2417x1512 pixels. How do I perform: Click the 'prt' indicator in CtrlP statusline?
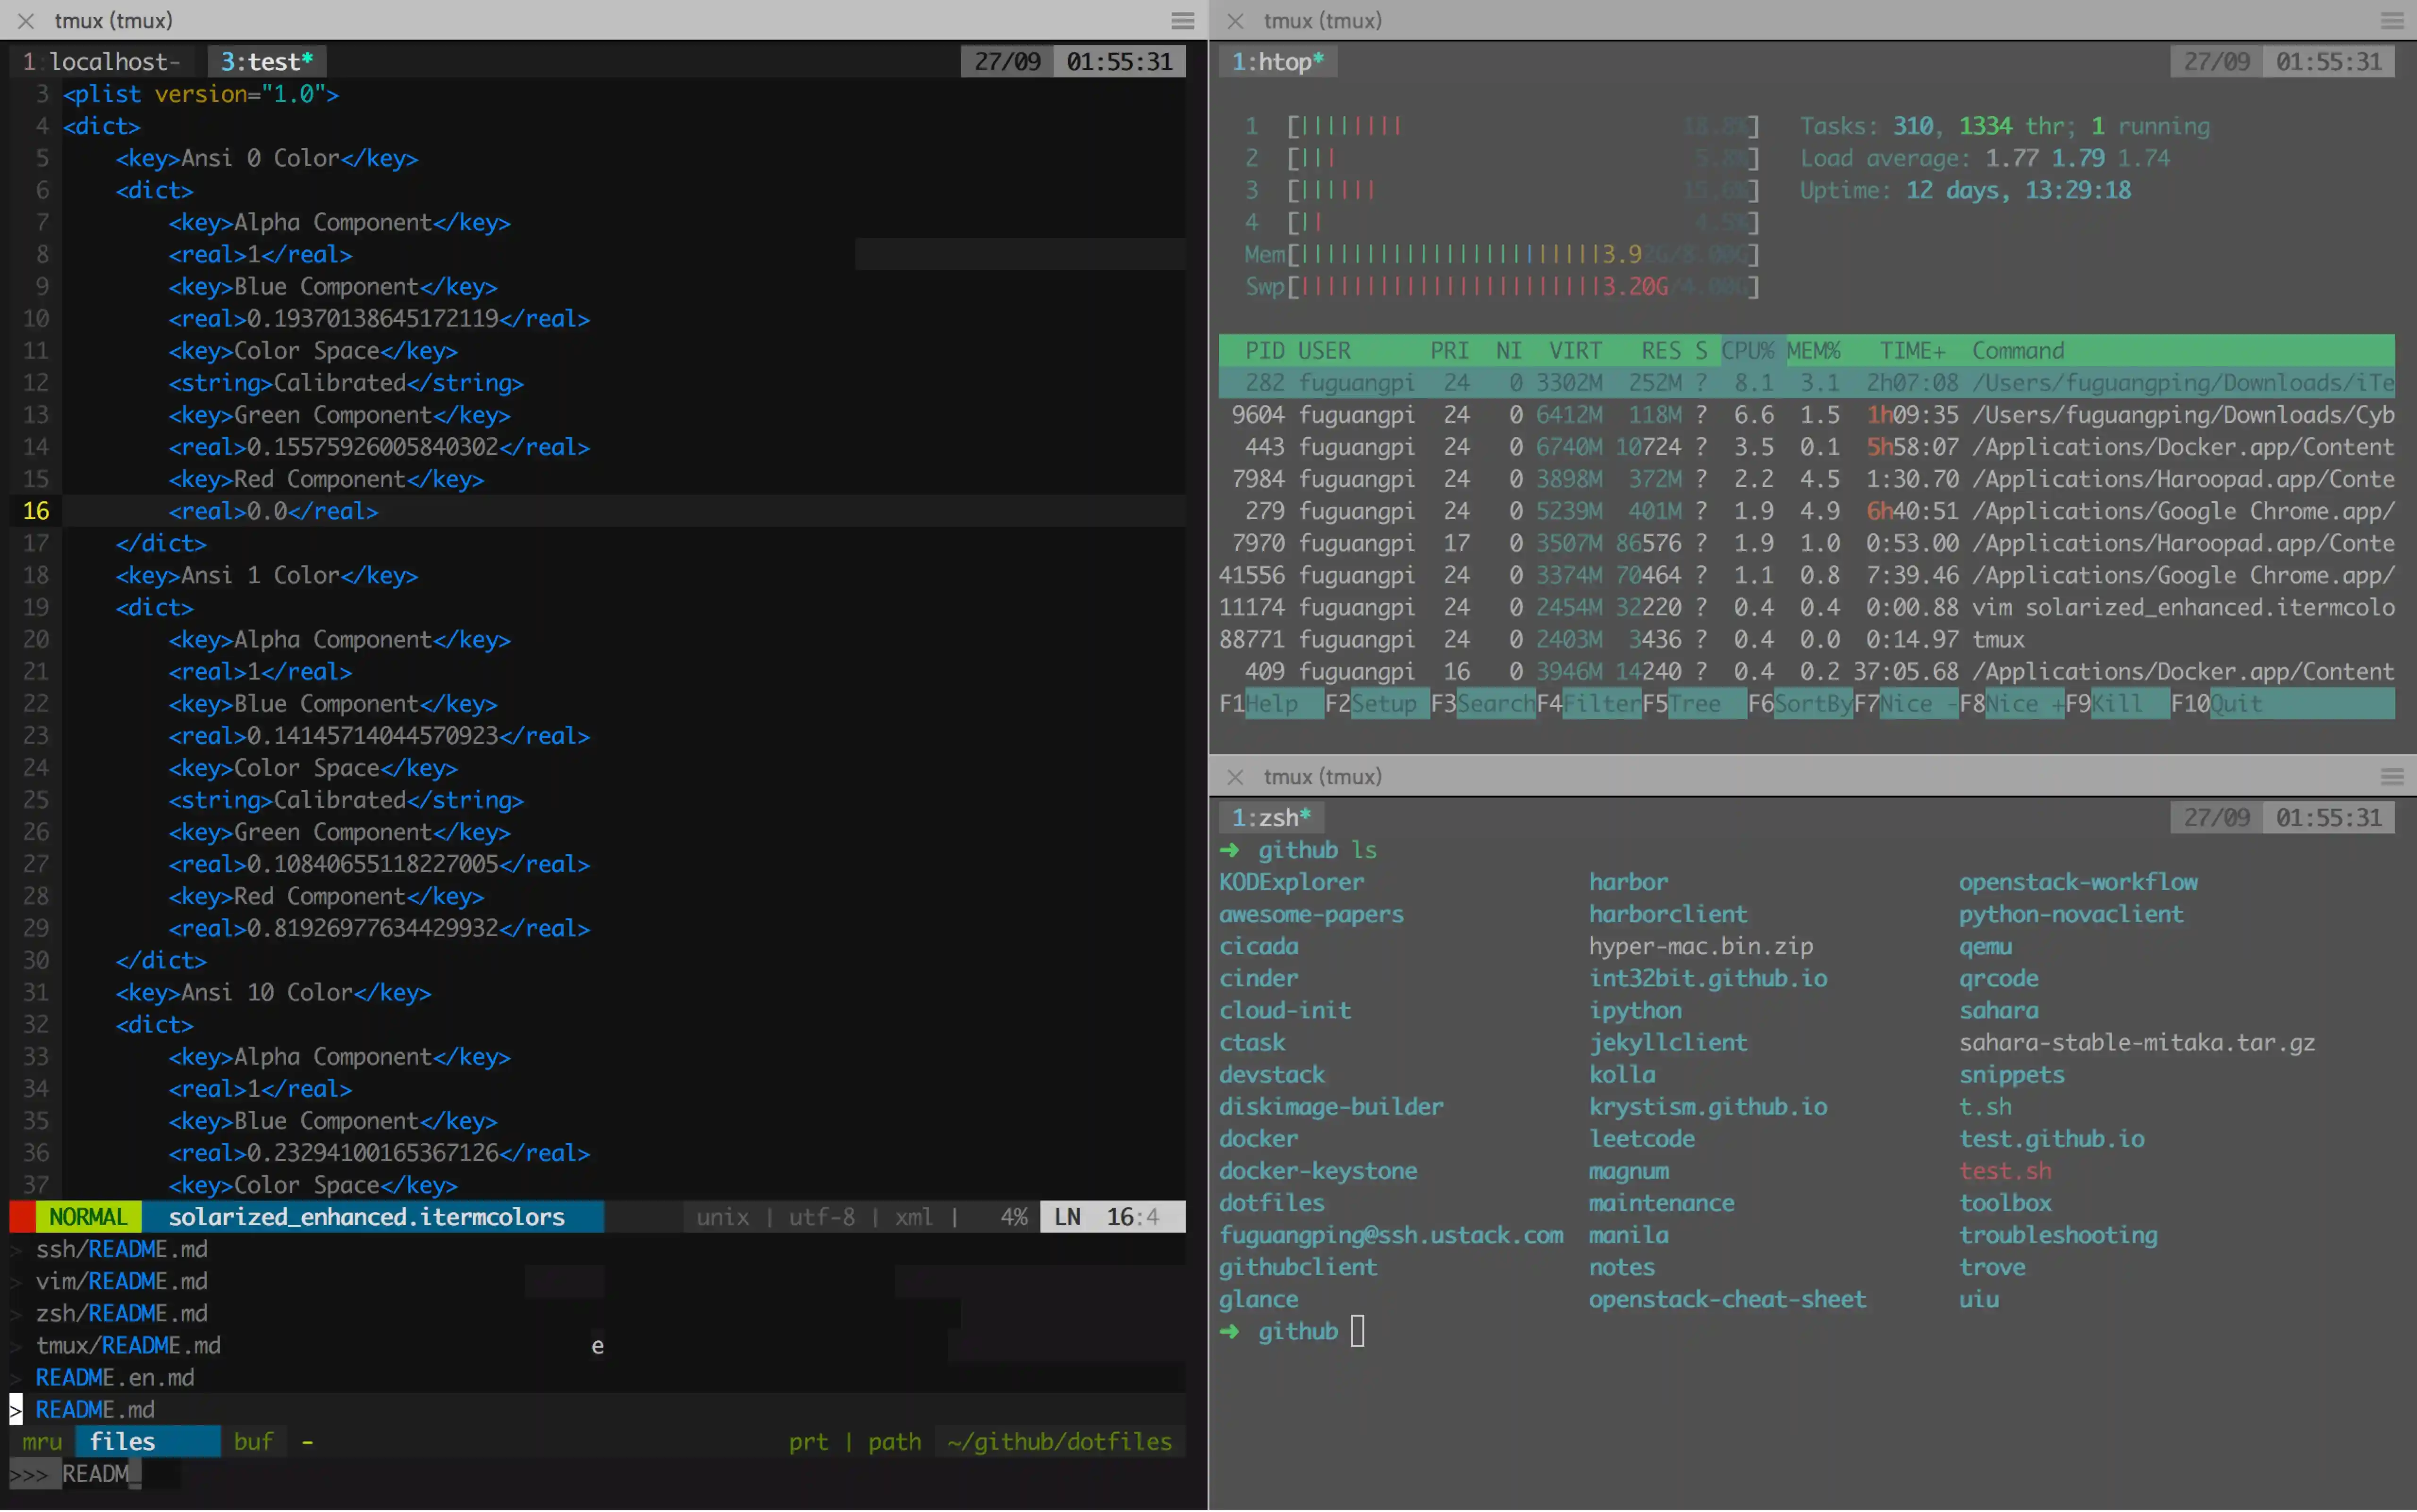click(x=807, y=1441)
